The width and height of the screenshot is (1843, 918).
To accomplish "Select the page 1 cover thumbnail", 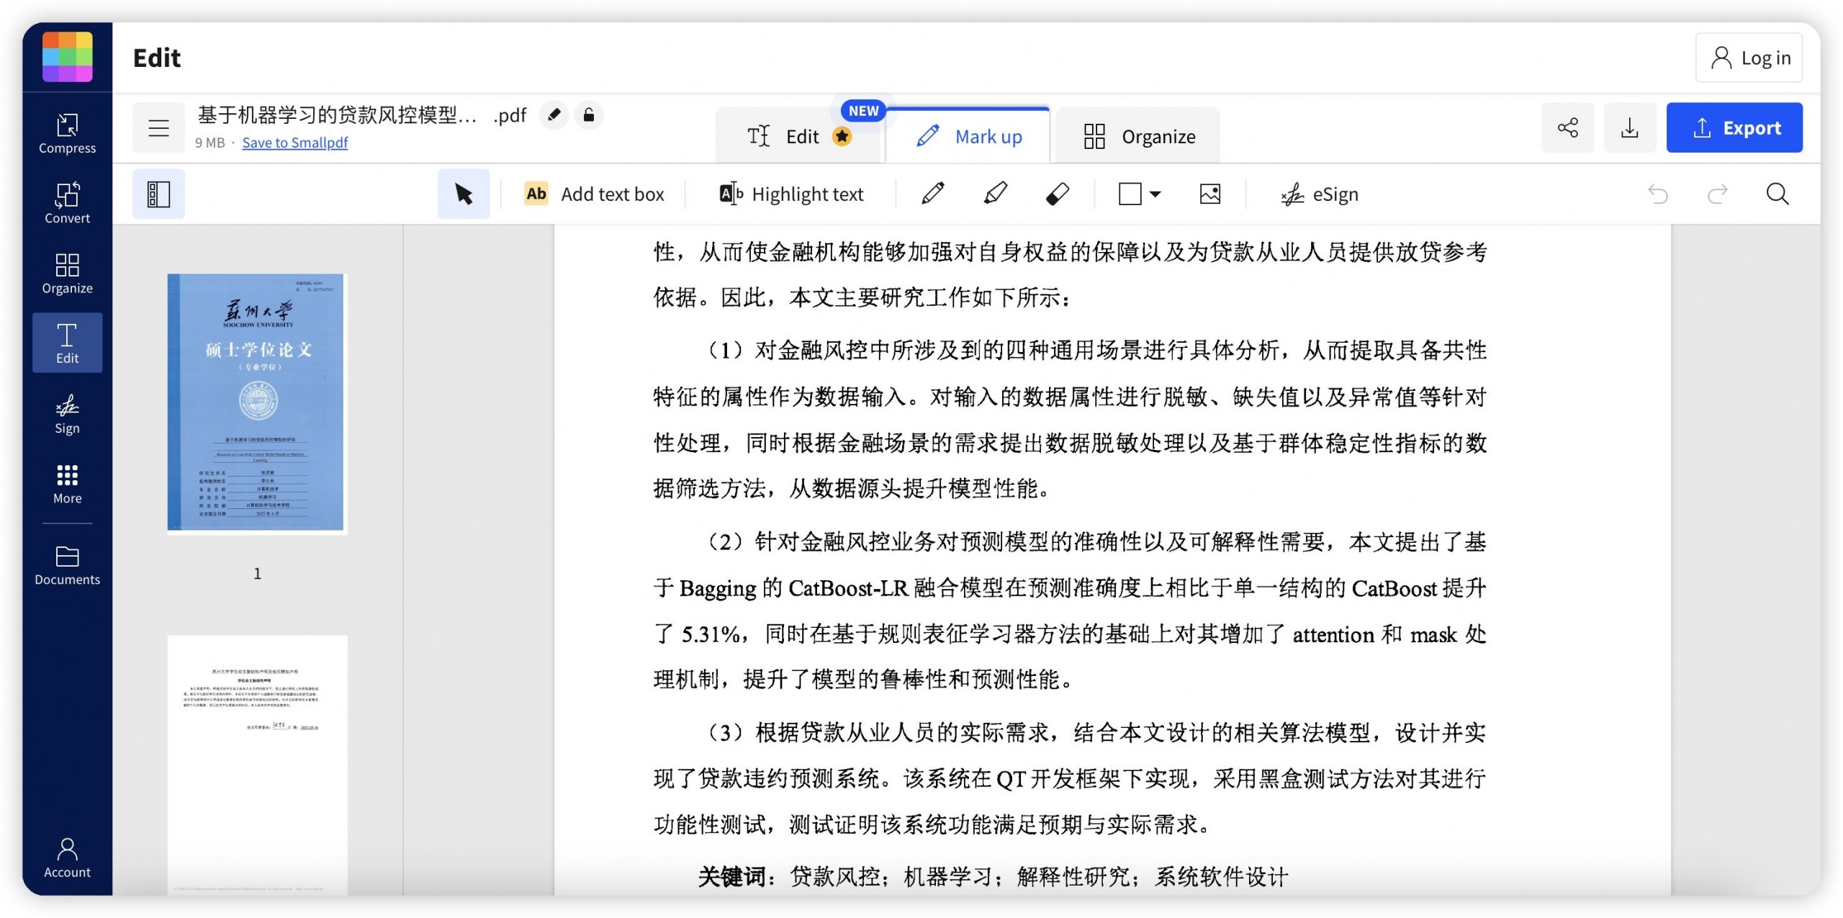I will [x=256, y=402].
